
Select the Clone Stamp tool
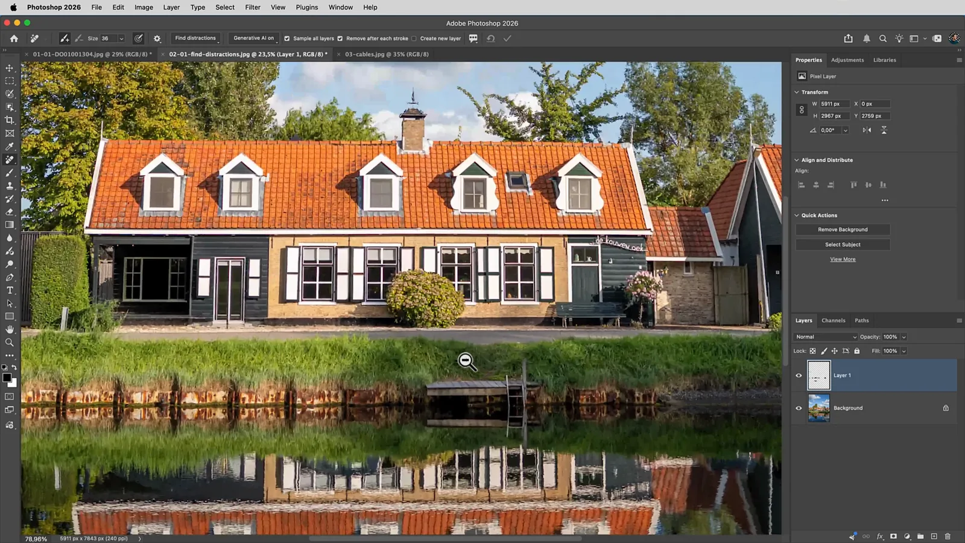[x=10, y=186]
